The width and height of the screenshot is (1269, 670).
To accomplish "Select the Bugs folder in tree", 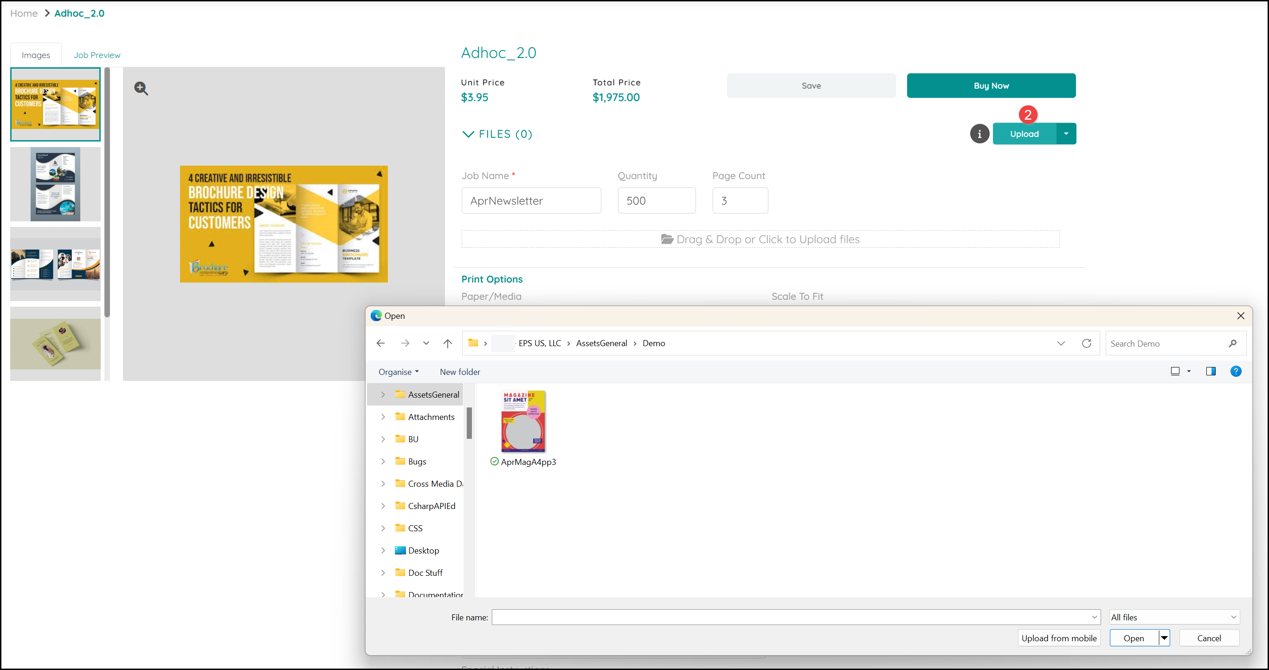I will (x=417, y=462).
